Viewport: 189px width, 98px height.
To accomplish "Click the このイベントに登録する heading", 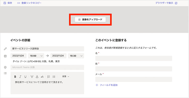I will click(111, 40).
